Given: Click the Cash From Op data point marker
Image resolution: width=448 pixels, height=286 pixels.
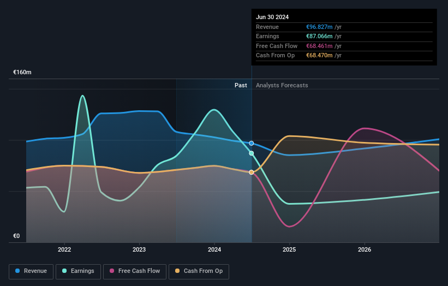Looking at the screenshot, I should point(252,172).
